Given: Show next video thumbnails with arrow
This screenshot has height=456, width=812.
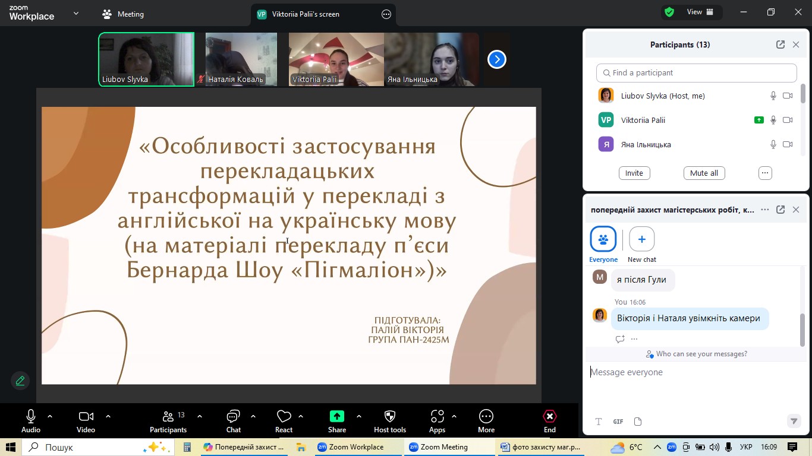Looking at the screenshot, I should 496,59.
